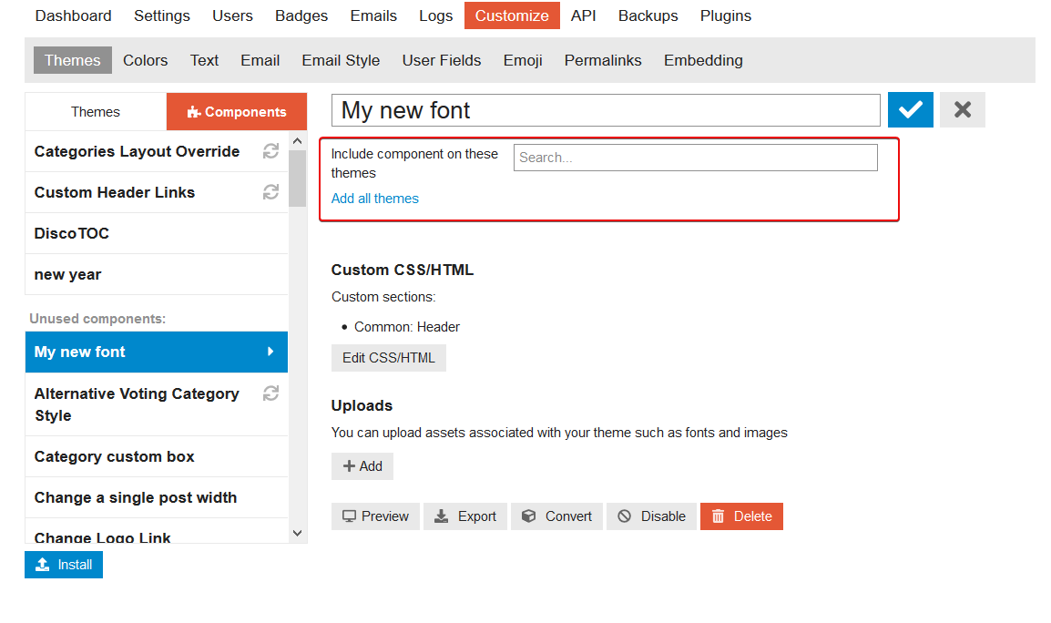The height and width of the screenshot is (623, 1051).
Task: Select the Alternative Voting Category Style component
Action: click(156, 404)
